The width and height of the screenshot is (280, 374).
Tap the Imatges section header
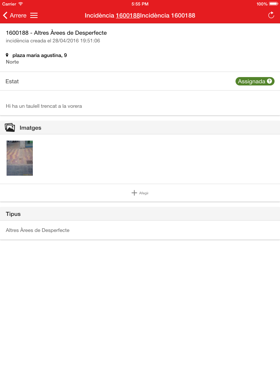click(x=140, y=127)
